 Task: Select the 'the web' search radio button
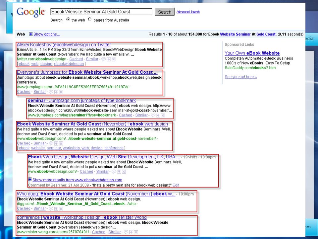(68, 19)
